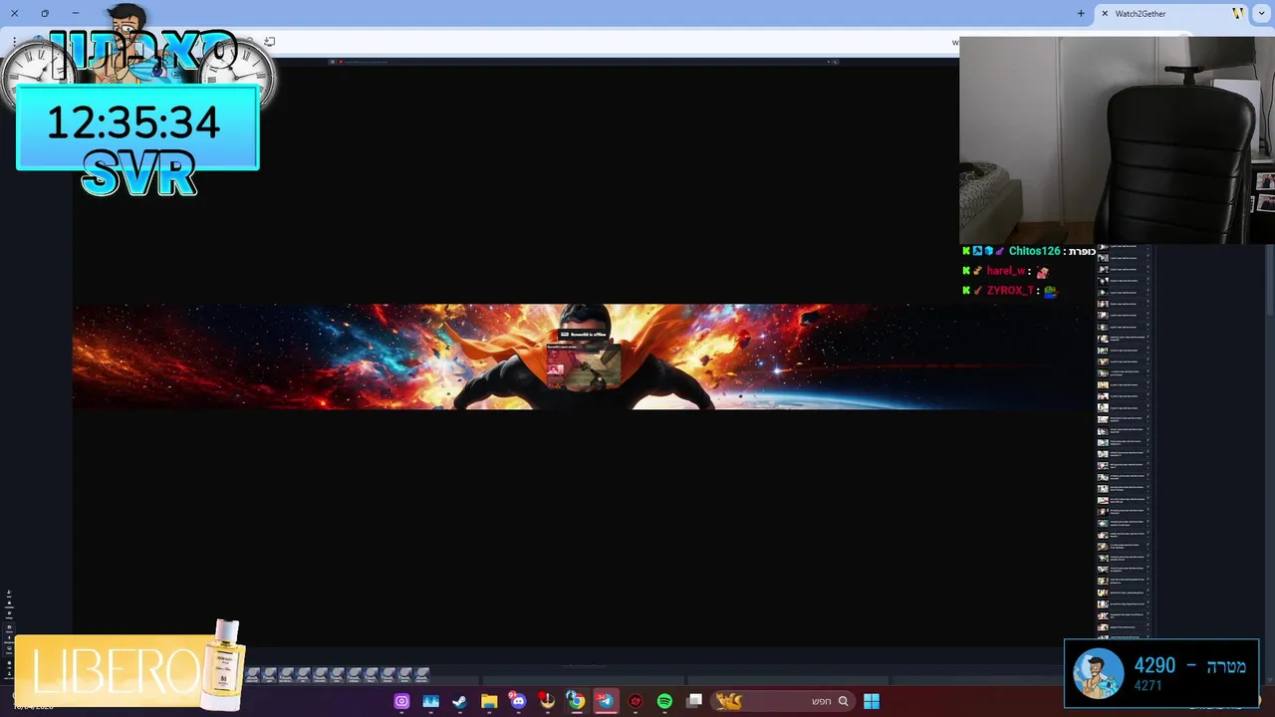Open File Explorer from the taskbar
The height and width of the screenshot is (717, 1275).
point(489,701)
